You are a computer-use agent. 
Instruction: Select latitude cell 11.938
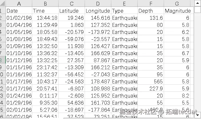(72, 46)
